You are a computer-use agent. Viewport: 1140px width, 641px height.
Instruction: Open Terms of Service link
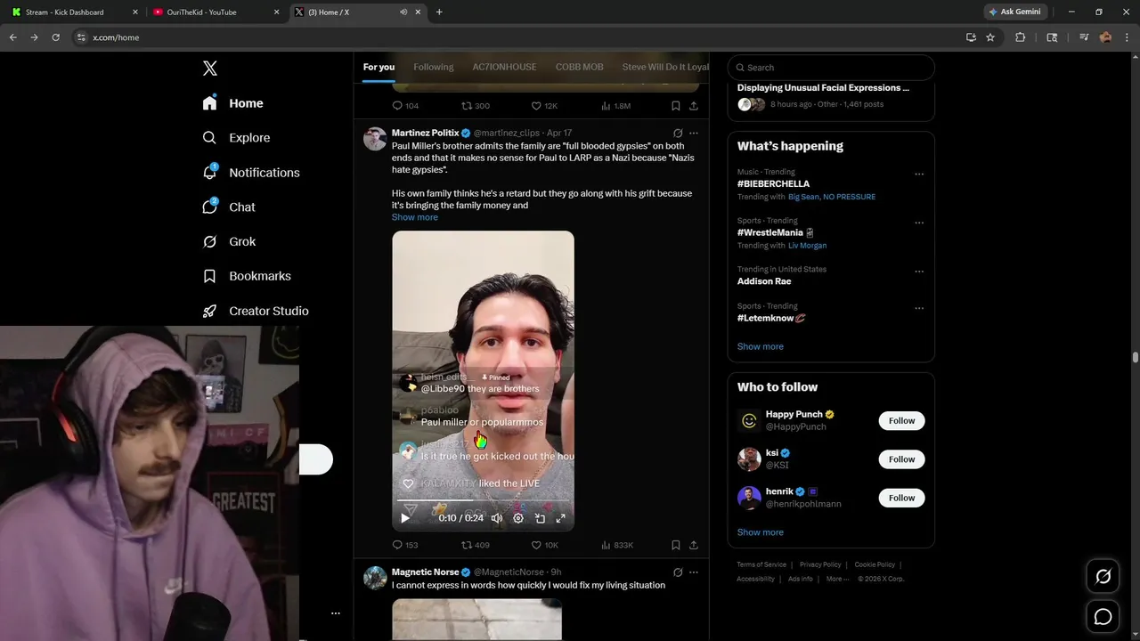pyautogui.click(x=761, y=564)
